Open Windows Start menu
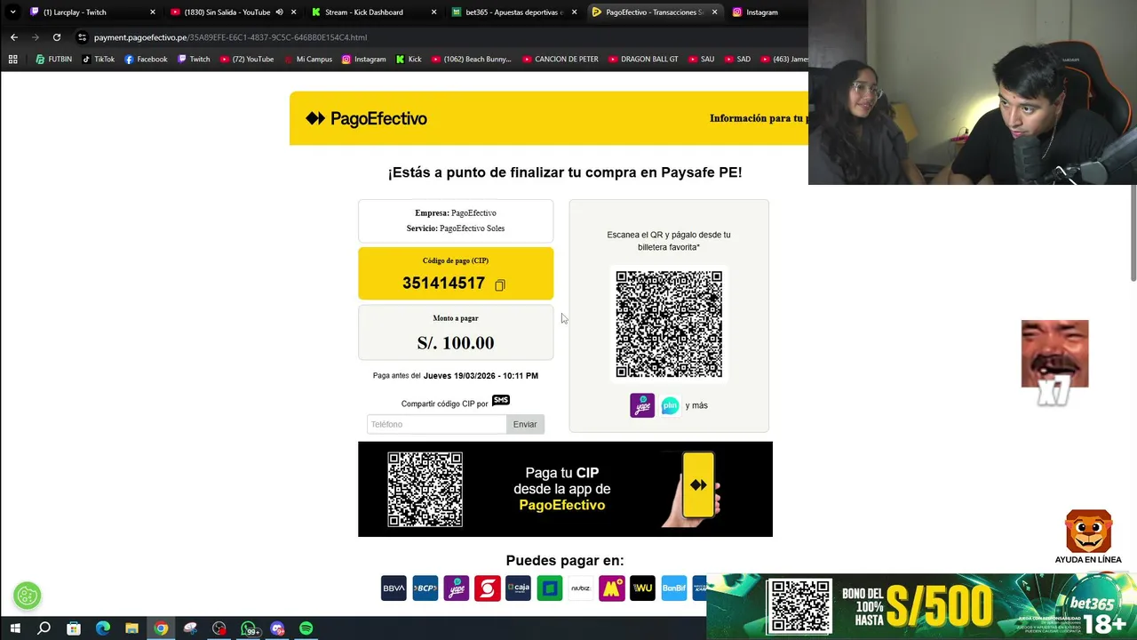1137x640 pixels. [x=14, y=628]
